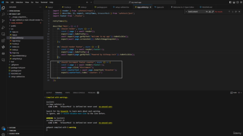Close the find widget
243x136 pixels.
[x=239, y=12]
